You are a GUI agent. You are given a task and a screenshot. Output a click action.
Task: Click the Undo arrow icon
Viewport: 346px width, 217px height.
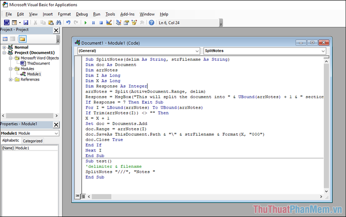click(x=68, y=23)
